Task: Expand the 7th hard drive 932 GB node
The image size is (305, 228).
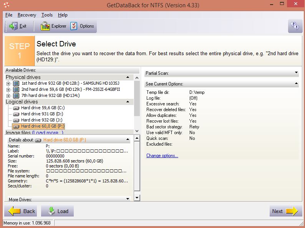Action: (8, 96)
